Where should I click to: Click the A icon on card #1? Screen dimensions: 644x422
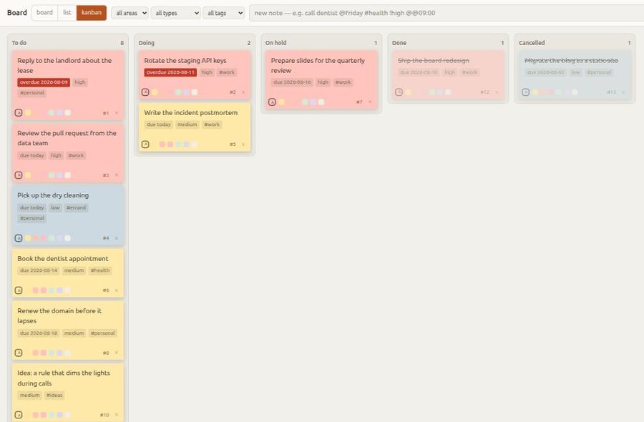click(x=19, y=112)
